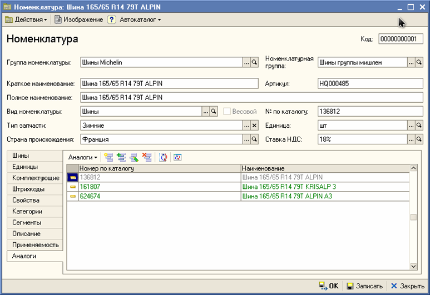The height and width of the screenshot is (295, 430).
Task: Click the Действия folder icon
Action: click(9, 19)
